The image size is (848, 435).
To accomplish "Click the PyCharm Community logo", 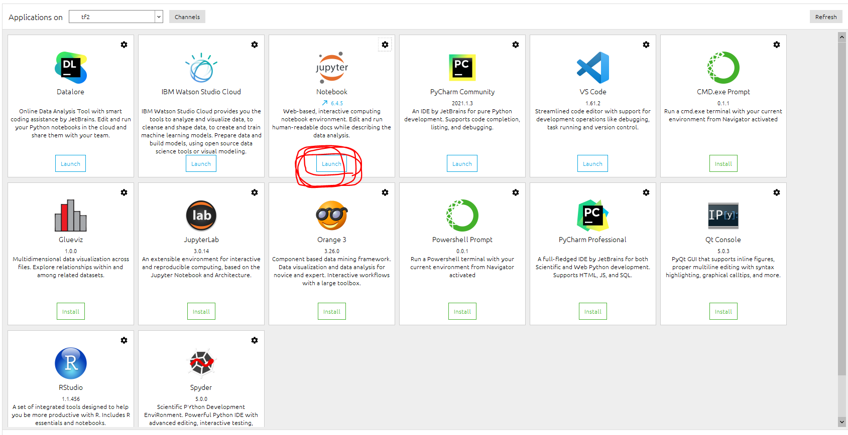I will [x=462, y=68].
